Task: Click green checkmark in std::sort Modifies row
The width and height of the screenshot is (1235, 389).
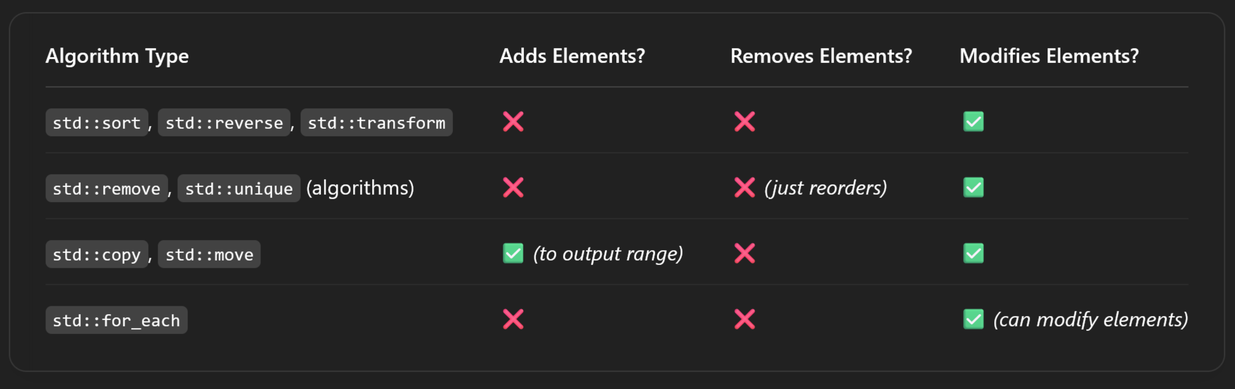Action: coord(973,122)
